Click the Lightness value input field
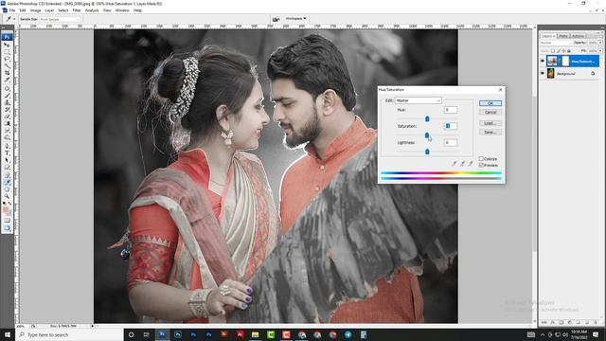 [451, 143]
